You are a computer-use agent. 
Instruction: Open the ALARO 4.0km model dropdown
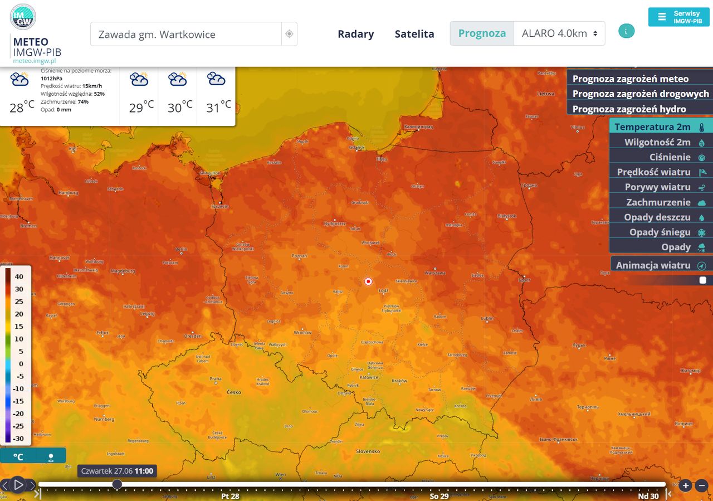coord(559,33)
